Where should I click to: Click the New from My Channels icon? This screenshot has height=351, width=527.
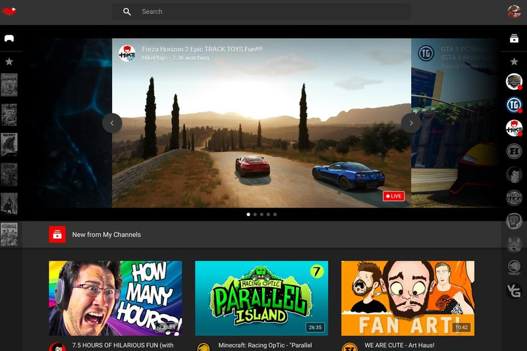[x=57, y=234]
